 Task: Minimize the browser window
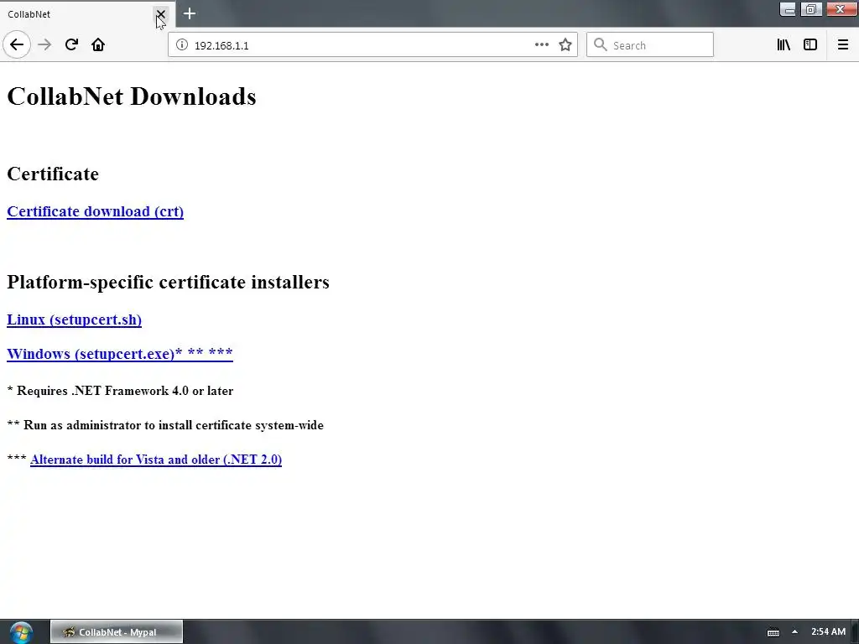click(x=788, y=9)
